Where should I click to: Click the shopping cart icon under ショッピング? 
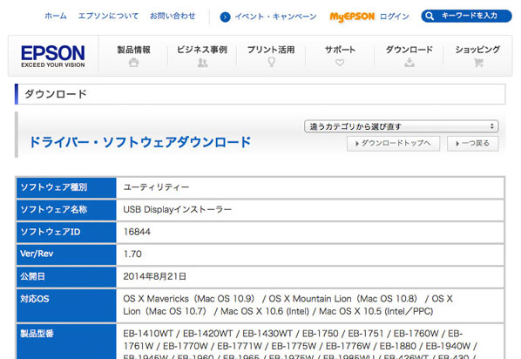coord(478,63)
